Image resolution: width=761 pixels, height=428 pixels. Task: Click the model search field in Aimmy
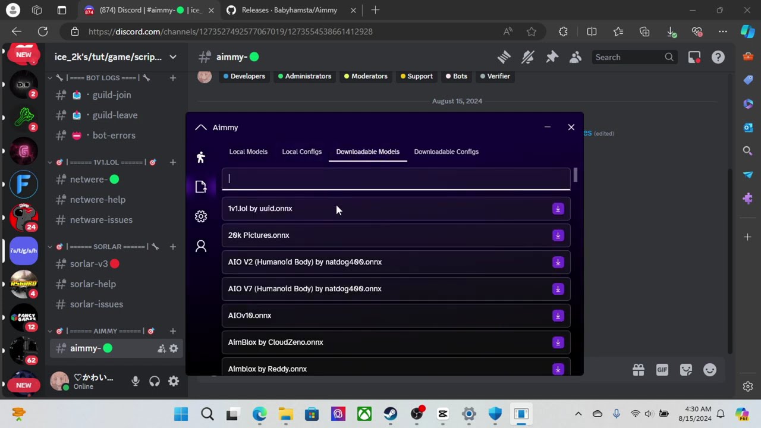tap(396, 179)
